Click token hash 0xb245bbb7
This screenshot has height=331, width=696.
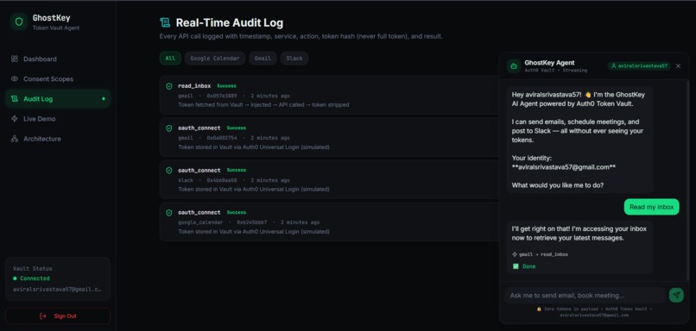click(251, 222)
